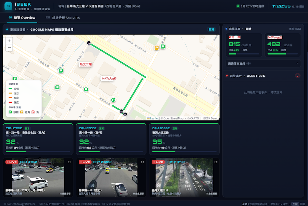Select camera marker at top of green route
The width and height of the screenshot is (308, 206).
point(89,43)
